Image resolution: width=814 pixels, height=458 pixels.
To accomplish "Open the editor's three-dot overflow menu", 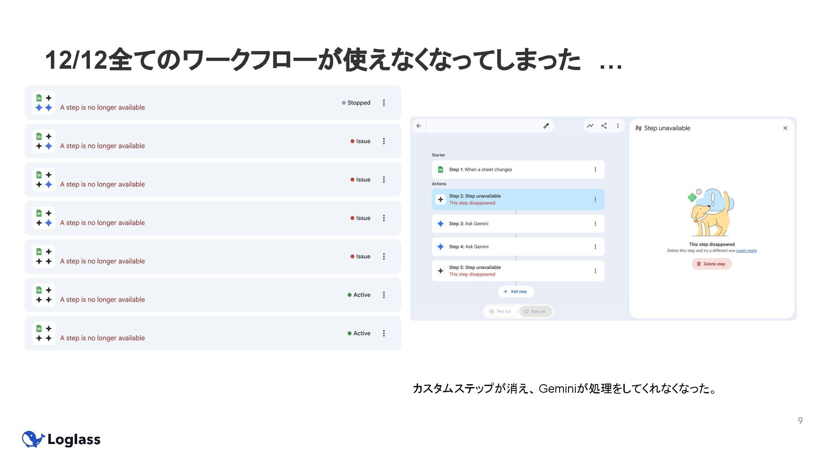I will click(618, 126).
